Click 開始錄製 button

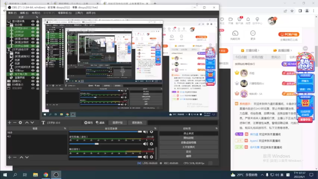click(188, 138)
